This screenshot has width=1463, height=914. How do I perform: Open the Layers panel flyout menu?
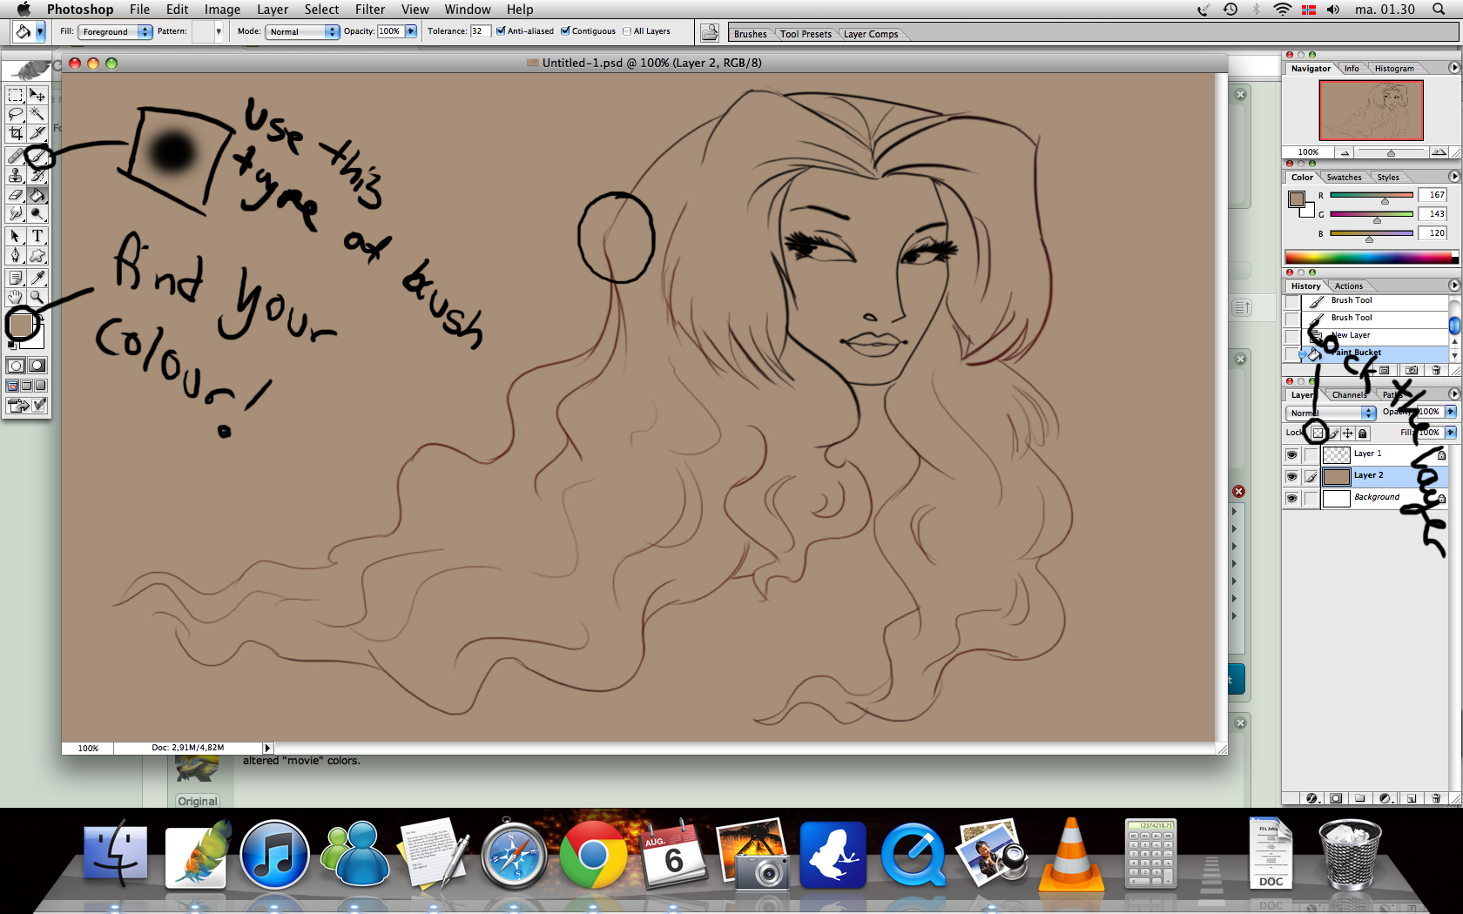(x=1453, y=394)
